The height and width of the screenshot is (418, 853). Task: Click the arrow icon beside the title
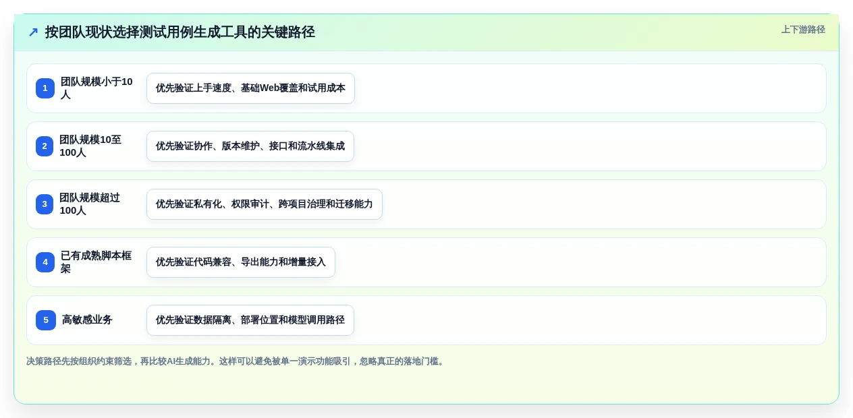33,32
